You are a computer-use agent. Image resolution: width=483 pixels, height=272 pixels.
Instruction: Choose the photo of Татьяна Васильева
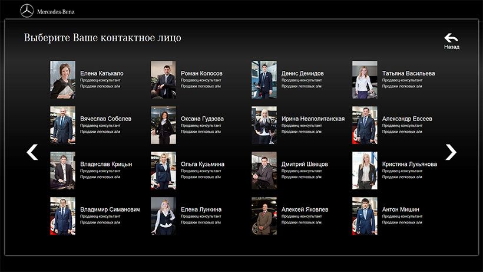click(x=365, y=80)
